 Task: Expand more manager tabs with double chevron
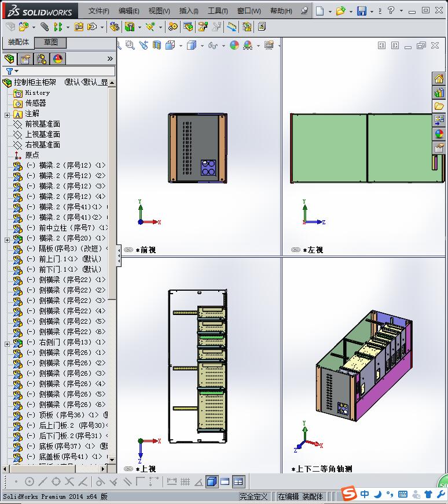[110, 59]
